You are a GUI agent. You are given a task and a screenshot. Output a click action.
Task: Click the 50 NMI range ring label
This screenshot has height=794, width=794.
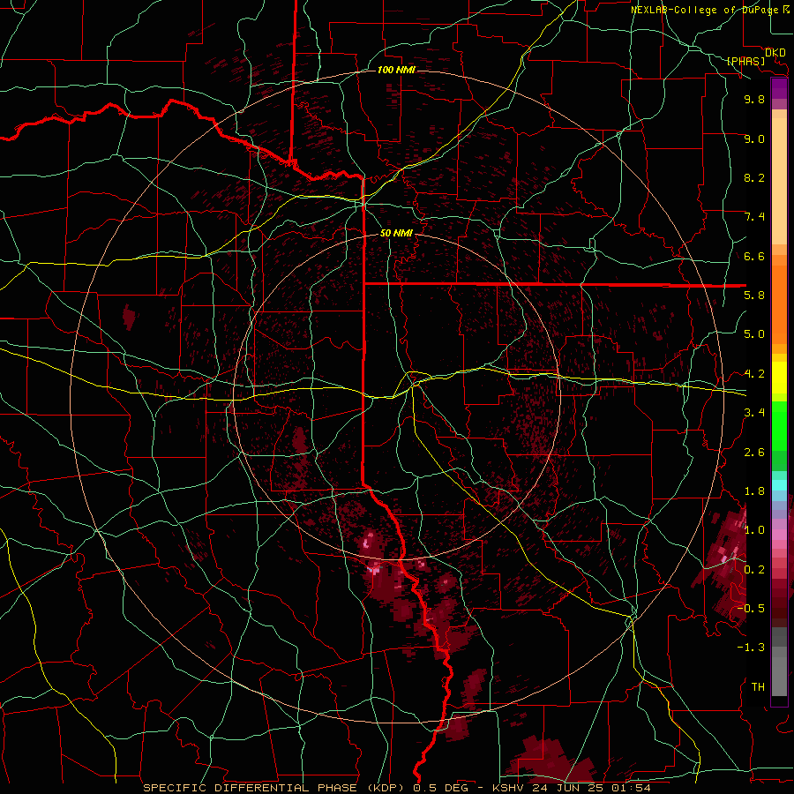click(396, 233)
